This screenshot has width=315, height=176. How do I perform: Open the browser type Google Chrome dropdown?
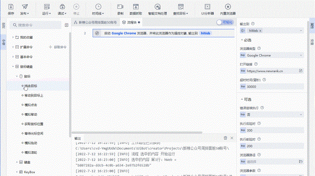tap(272, 56)
